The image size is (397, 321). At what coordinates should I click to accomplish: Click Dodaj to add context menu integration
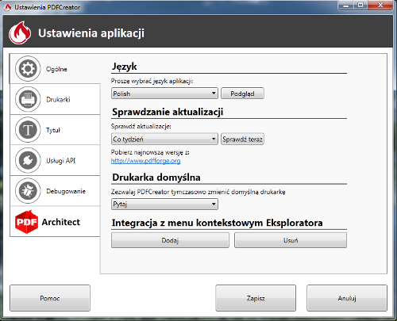[x=170, y=240]
